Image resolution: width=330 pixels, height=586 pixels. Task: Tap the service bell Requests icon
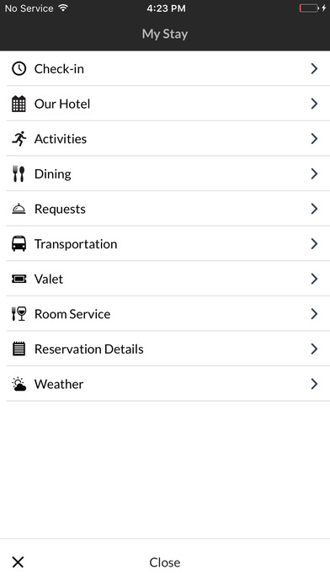tap(19, 209)
